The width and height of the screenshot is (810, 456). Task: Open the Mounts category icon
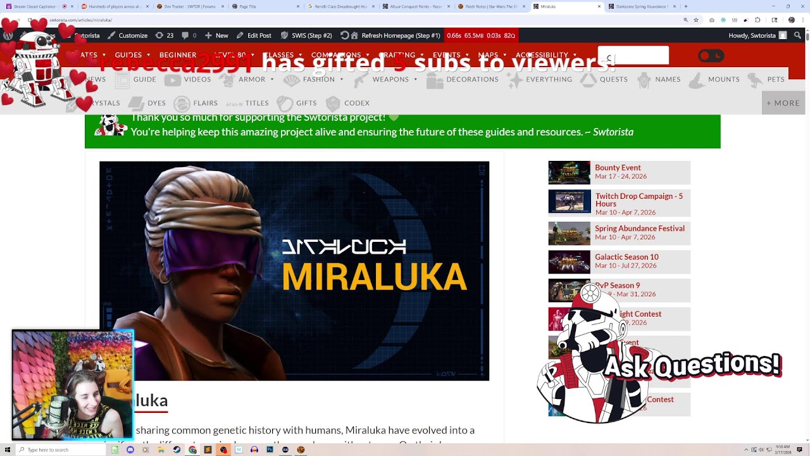click(x=714, y=79)
